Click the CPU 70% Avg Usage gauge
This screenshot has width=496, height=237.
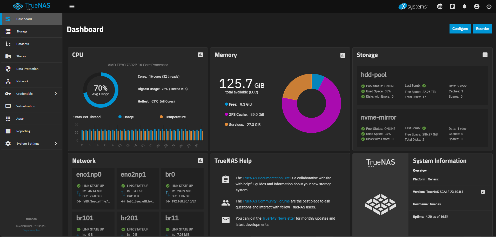[101, 90]
